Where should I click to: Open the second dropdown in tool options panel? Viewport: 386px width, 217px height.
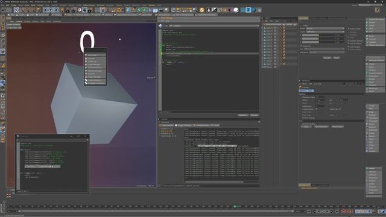(x=325, y=32)
